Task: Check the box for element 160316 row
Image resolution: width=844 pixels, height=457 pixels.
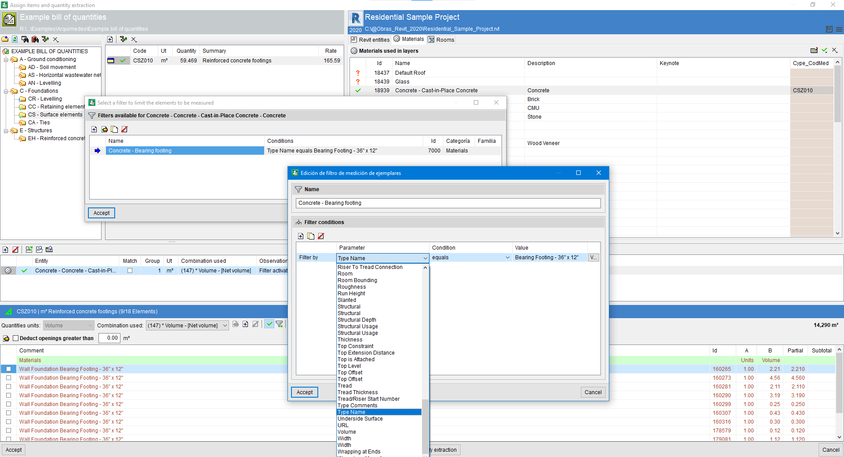Action: (8, 422)
